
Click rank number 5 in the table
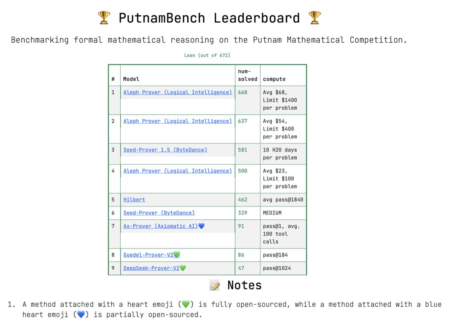click(x=113, y=200)
